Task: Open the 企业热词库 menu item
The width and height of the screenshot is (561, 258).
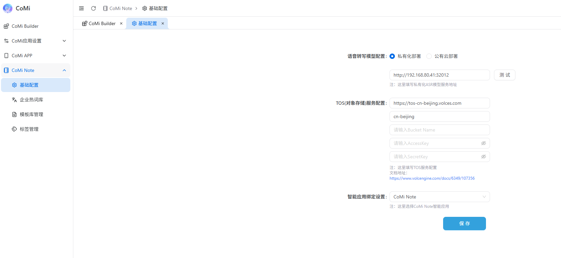Action: pos(36,100)
